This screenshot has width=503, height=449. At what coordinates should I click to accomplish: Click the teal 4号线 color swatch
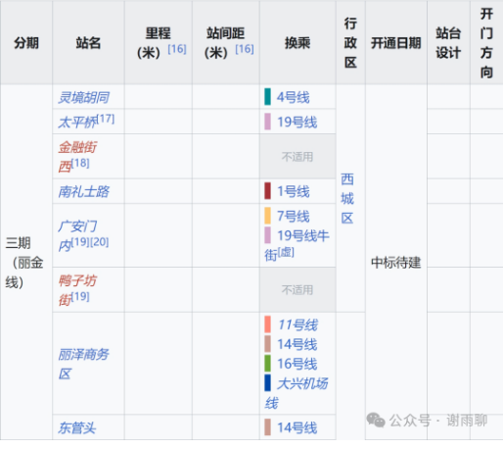point(267,97)
